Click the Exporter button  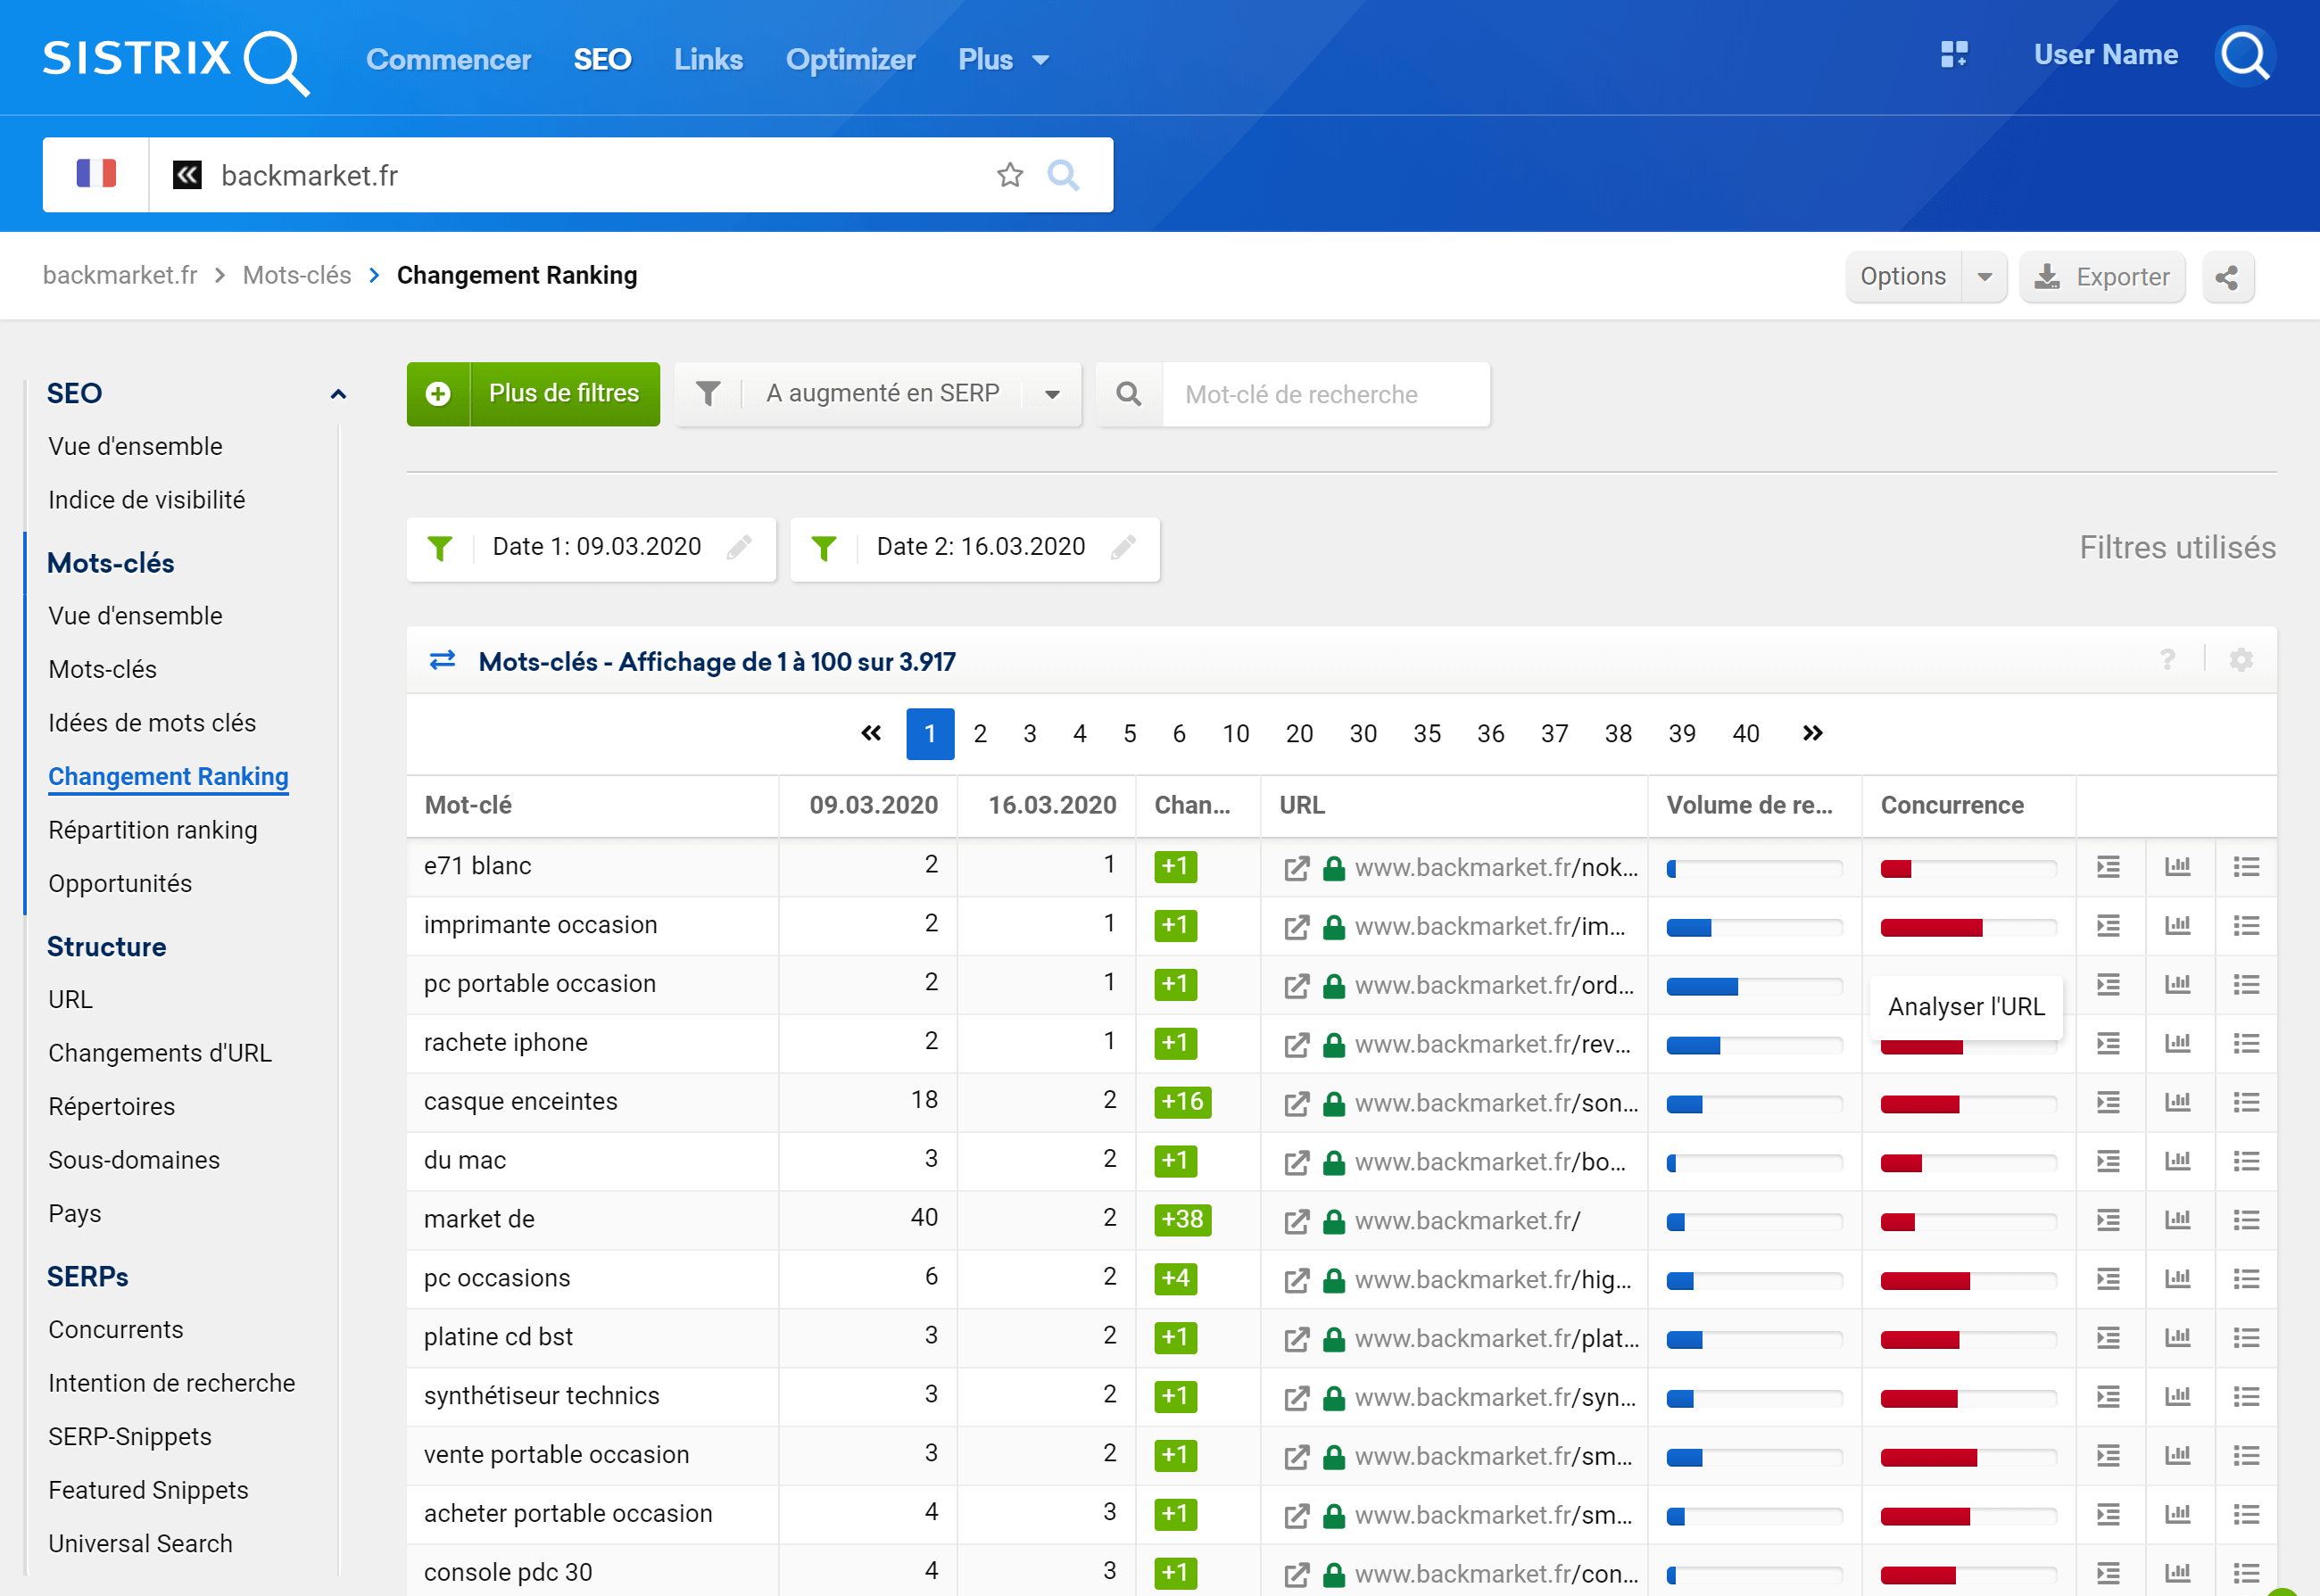(2102, 277)
